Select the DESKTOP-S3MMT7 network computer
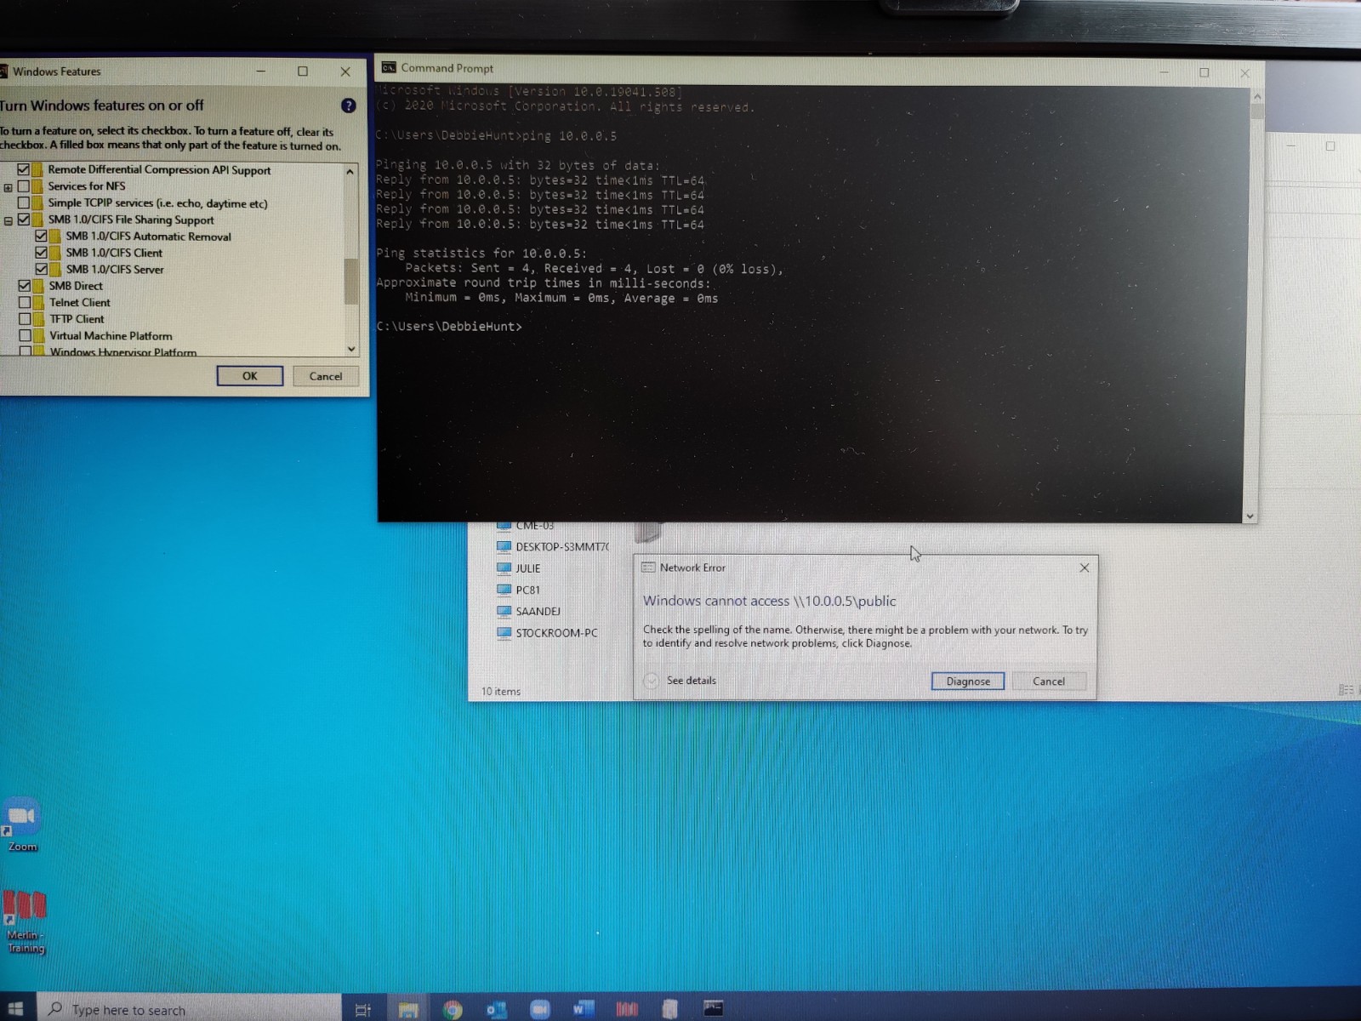Viewport: 1361px width, 1021px height. pyautogui.click(x=552, y=547)
